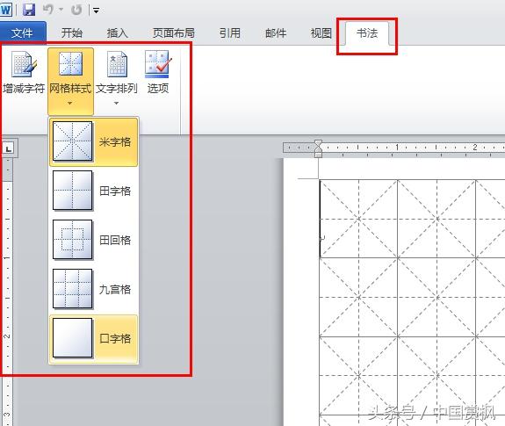Choose the 九宫格 grid option
Viewport: 505px width, 426px height.
93,289
